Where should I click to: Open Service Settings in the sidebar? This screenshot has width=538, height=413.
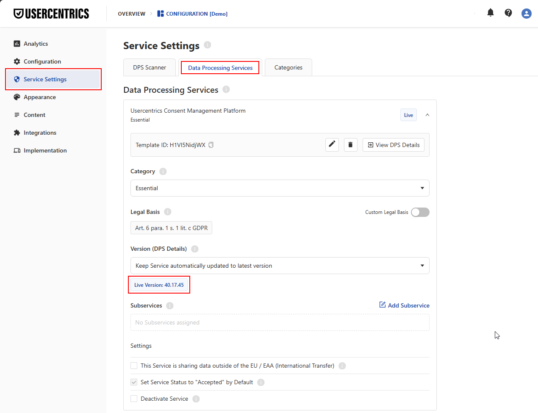coord(53,79)
